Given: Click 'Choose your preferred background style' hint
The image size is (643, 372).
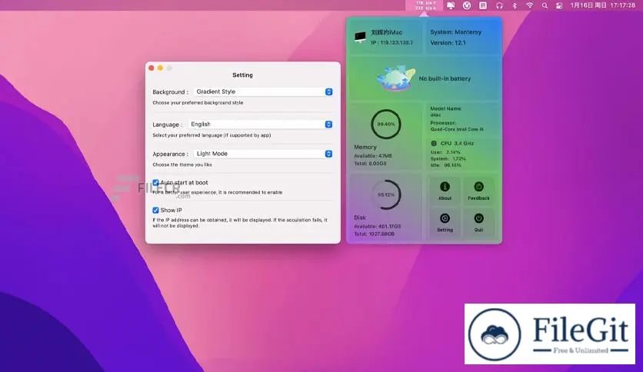Looking at the screenshot, I should coord(198,102).
